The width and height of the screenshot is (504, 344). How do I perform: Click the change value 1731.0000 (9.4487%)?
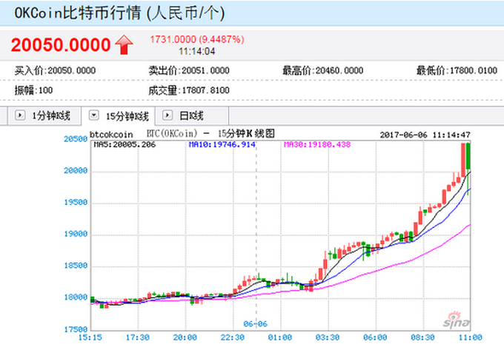coord(197,39)
